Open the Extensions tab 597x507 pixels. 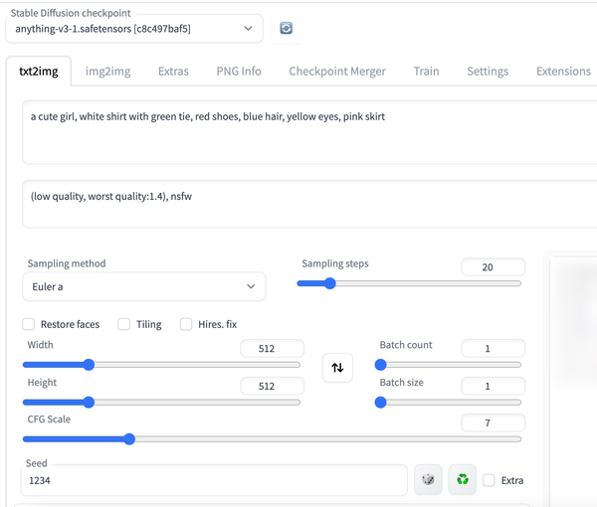click(x=563, y=72)
